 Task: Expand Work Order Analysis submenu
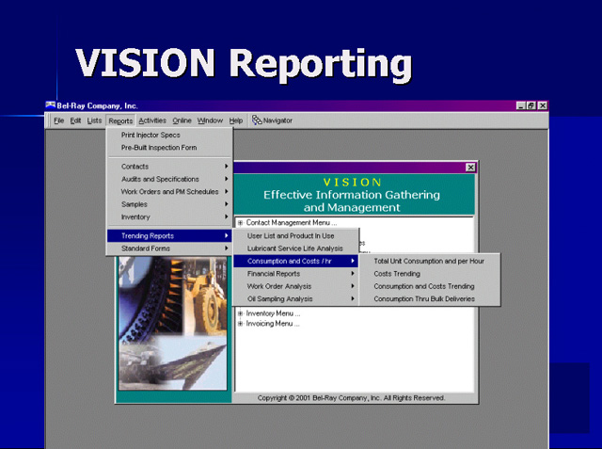(x=296, y=286)
